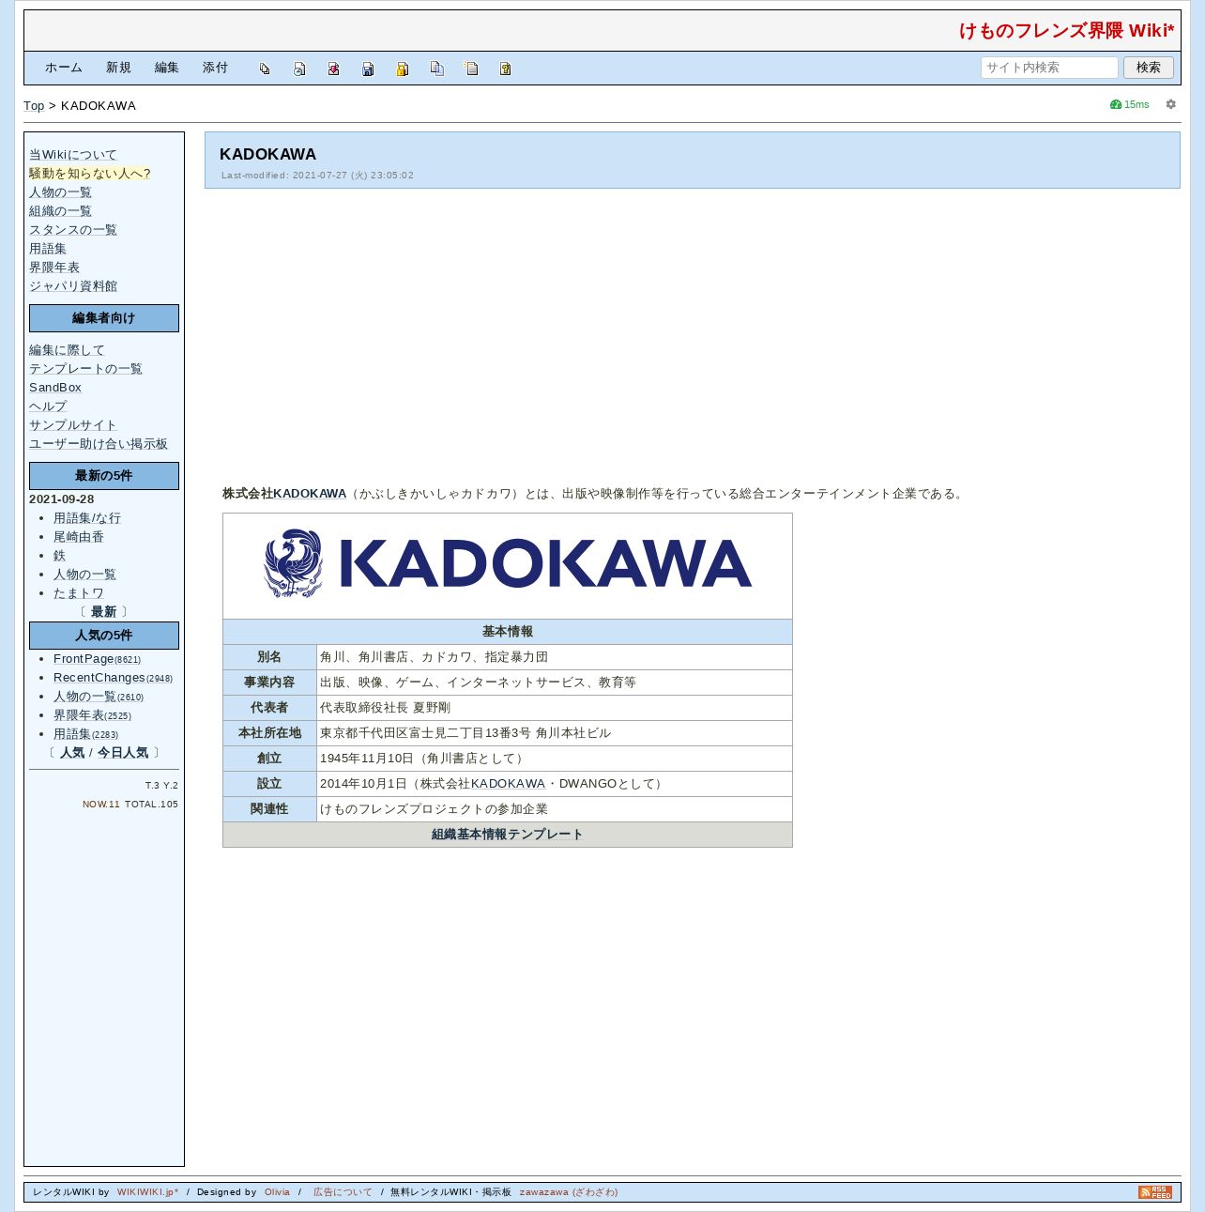Open 用語集/な行 in the latest list
This screenshot has width=1205, height=1212.
tap(87, 518)
